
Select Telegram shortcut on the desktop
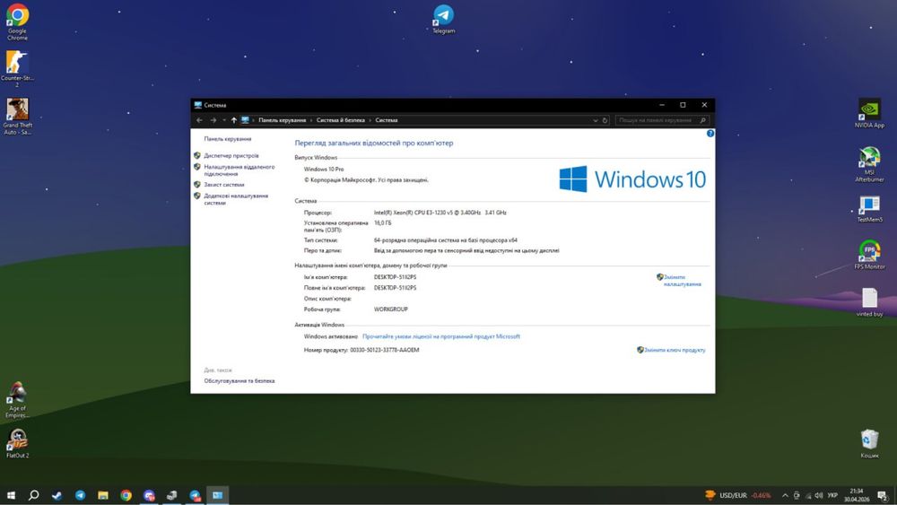coord(443,19)
